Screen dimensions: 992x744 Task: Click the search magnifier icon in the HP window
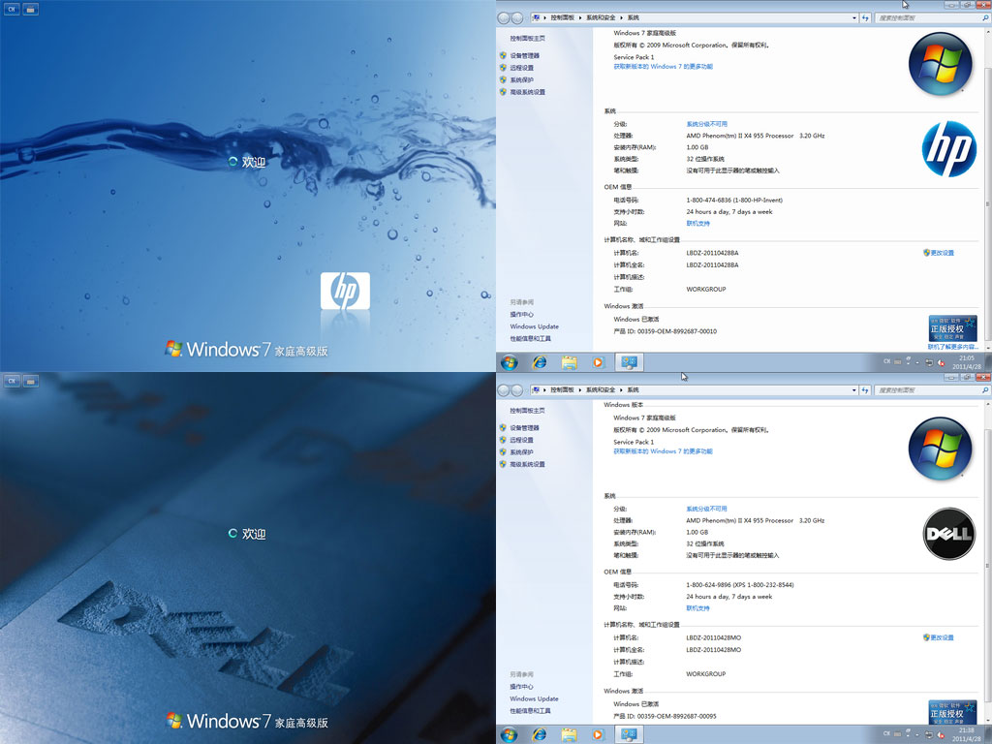coord(985,18)
